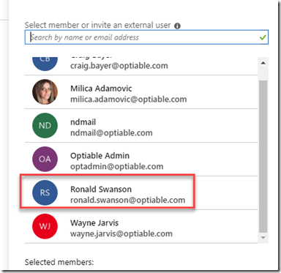The width and height of the screenshot is (281, 273).
Task: Select Milica Adamovic name in list
Action: (101, 89)
